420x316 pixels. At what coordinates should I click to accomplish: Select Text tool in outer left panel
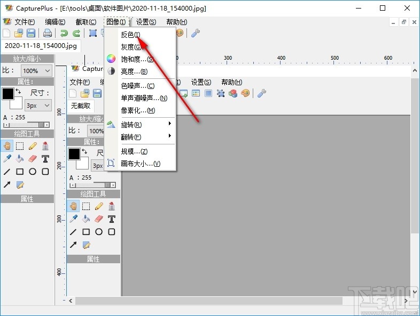click(45, 159)
